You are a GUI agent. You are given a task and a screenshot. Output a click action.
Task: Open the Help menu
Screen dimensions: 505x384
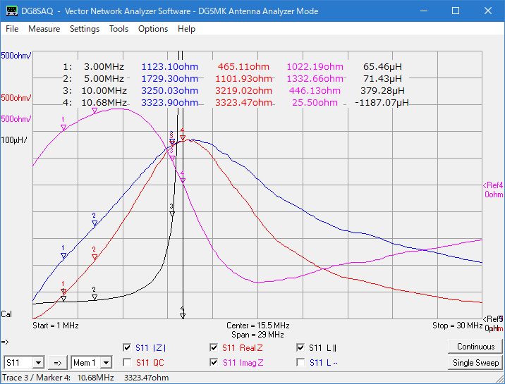point(186,29)
